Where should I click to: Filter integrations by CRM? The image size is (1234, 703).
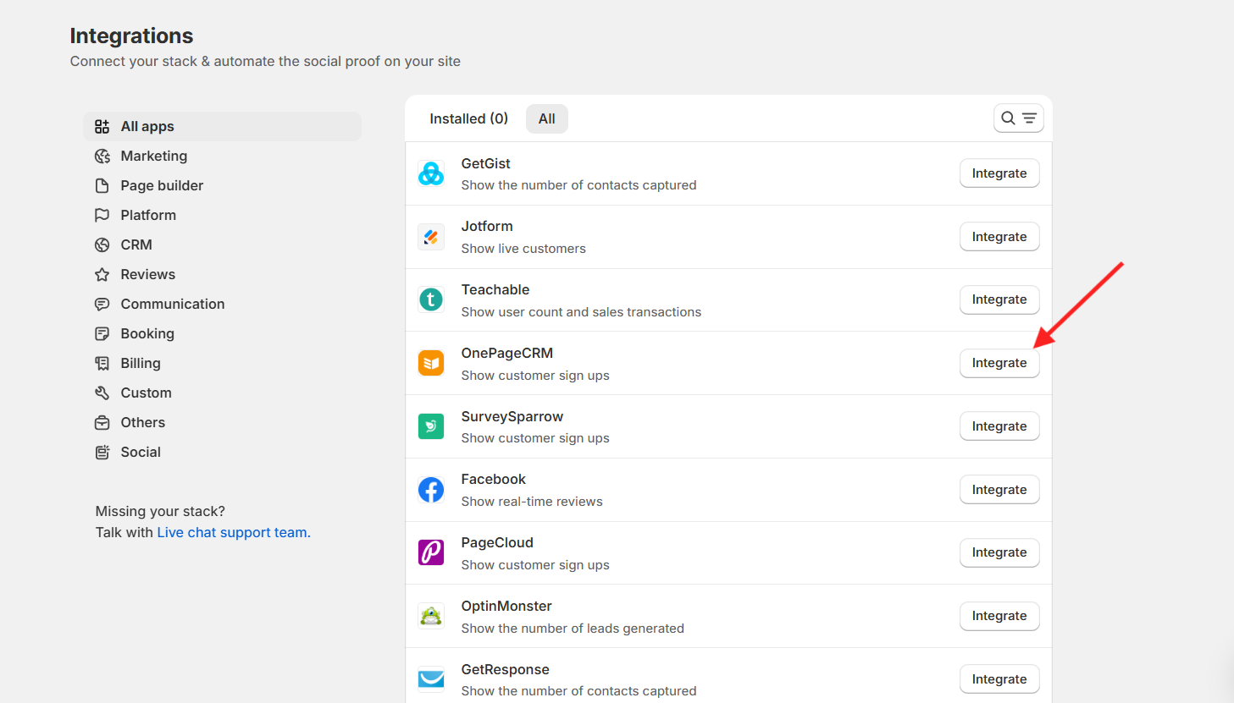[x=223, y=245]
